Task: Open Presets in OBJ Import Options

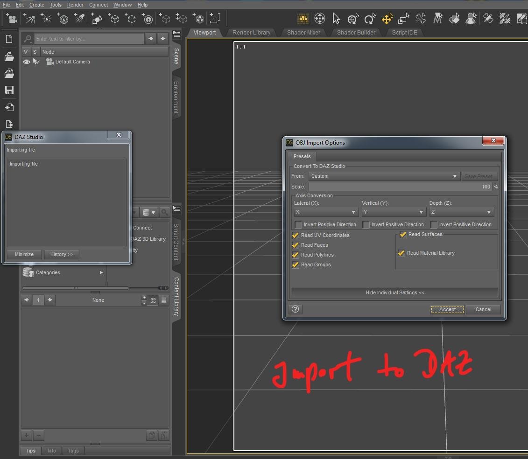Action: pos(302,156)
